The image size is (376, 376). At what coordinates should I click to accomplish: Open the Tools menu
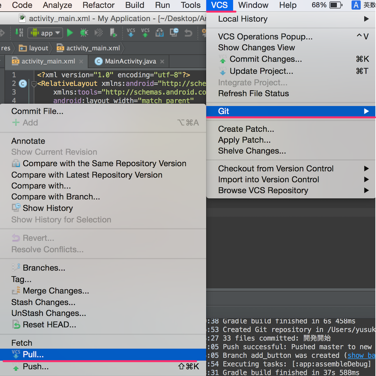coord(191,5)
